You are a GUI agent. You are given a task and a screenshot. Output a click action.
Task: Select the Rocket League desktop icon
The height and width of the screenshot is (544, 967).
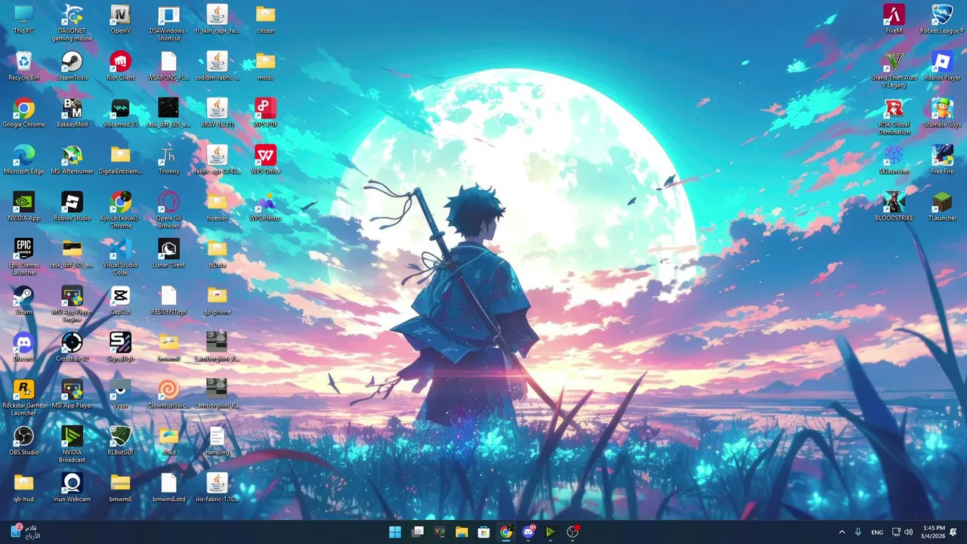pyautogui.click(x=942, y=20)
